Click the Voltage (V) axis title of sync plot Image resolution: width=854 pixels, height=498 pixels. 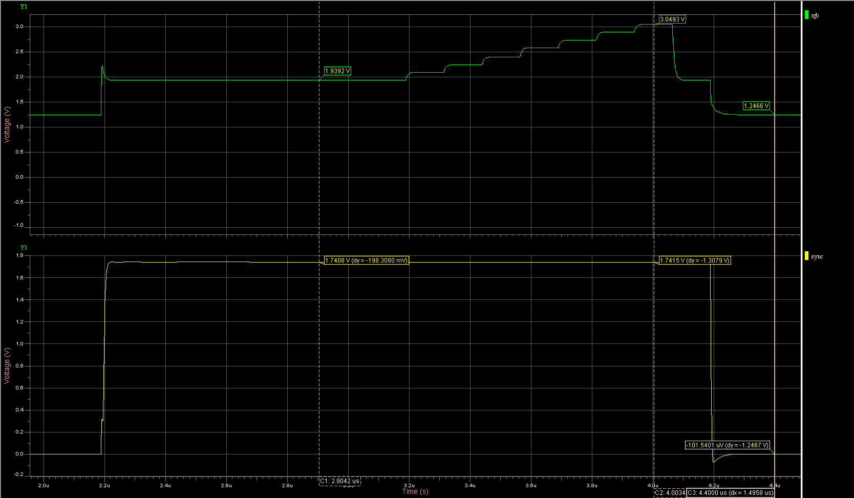tap(7, 365)
